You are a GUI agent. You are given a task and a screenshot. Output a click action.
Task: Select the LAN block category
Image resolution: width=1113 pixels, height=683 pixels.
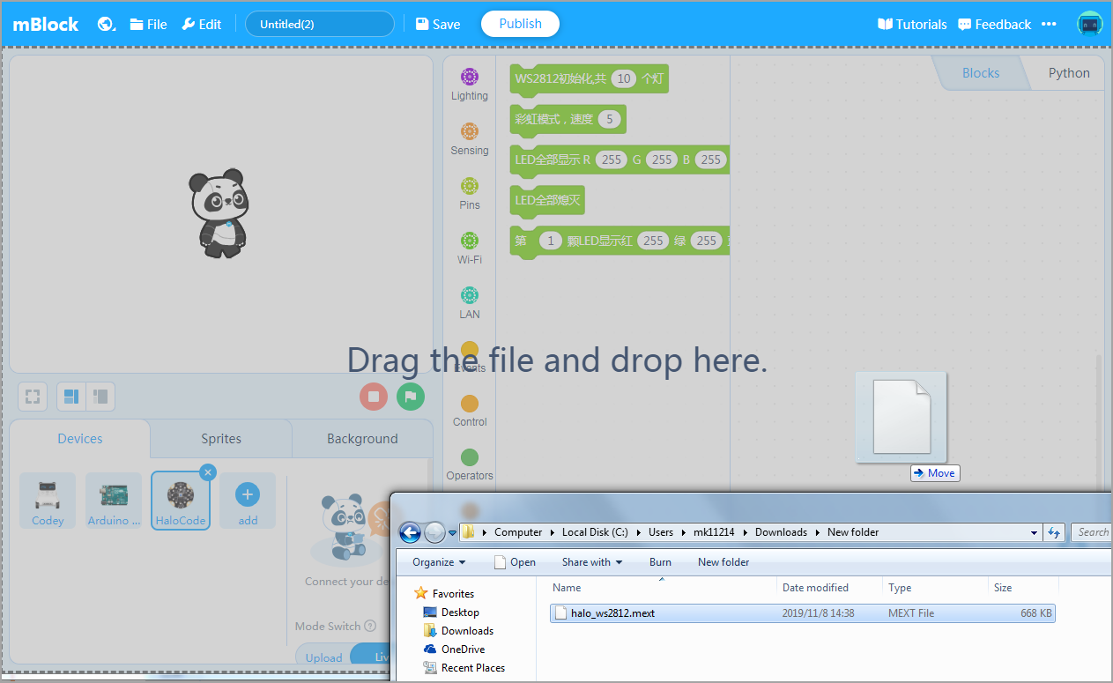point(470,303)
